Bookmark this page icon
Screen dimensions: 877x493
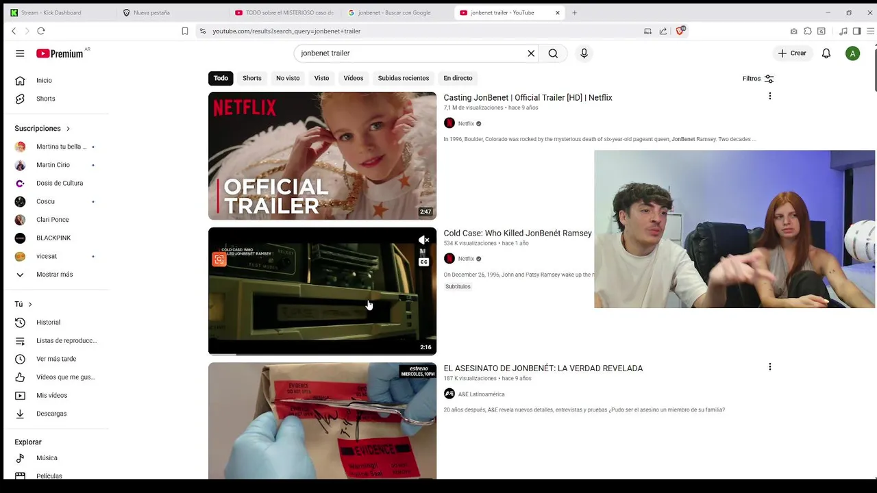point(185,31)
